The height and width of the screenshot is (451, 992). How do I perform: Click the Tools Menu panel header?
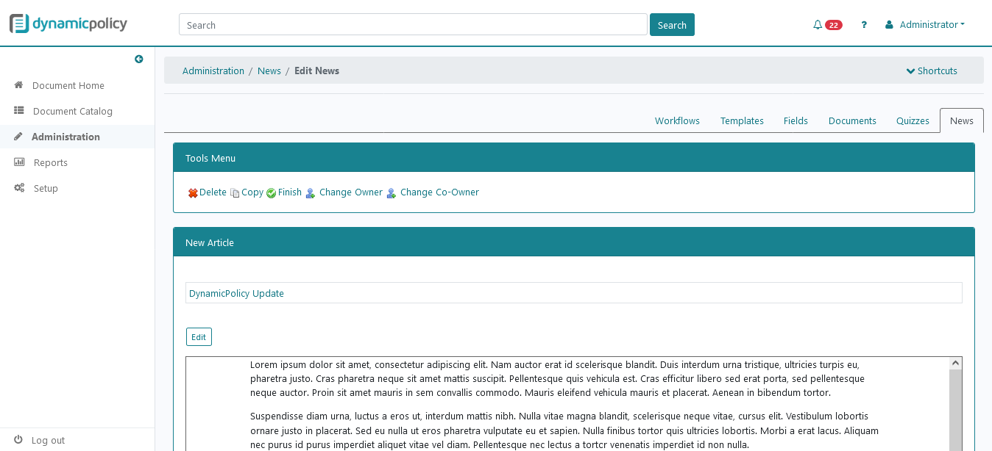(574, 158)
